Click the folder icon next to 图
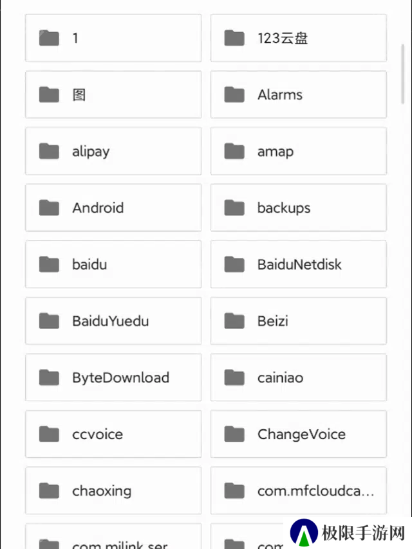Screen dimensions: 412x549 [x=49, y=94]
